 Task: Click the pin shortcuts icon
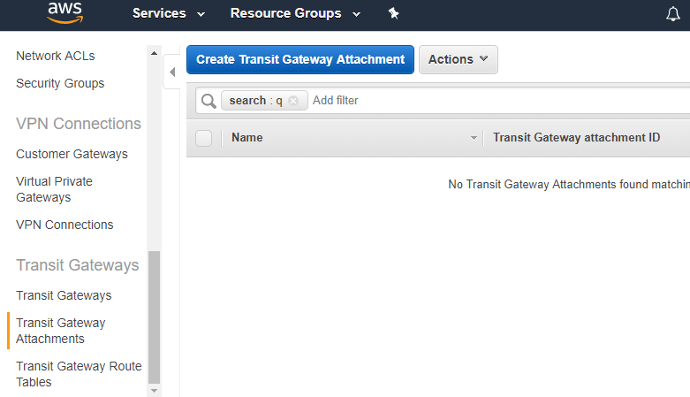394,13
